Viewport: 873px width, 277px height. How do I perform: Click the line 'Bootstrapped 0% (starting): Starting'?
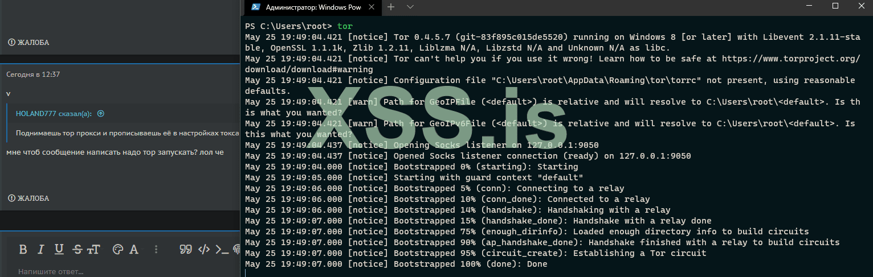click(x=411, y=167)
